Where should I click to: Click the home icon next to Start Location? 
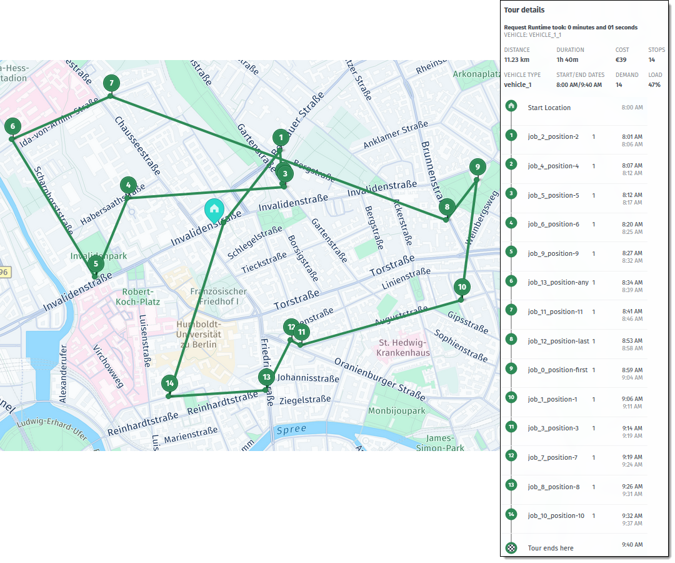point(511,107)
